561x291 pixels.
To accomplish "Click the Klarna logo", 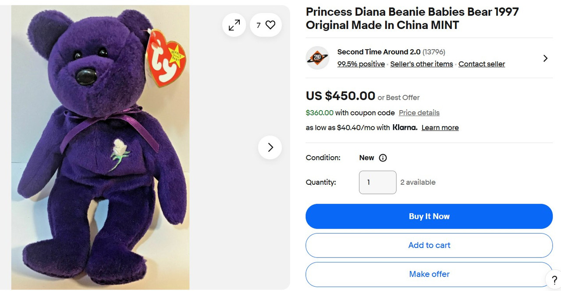I will tap(405, 128).
